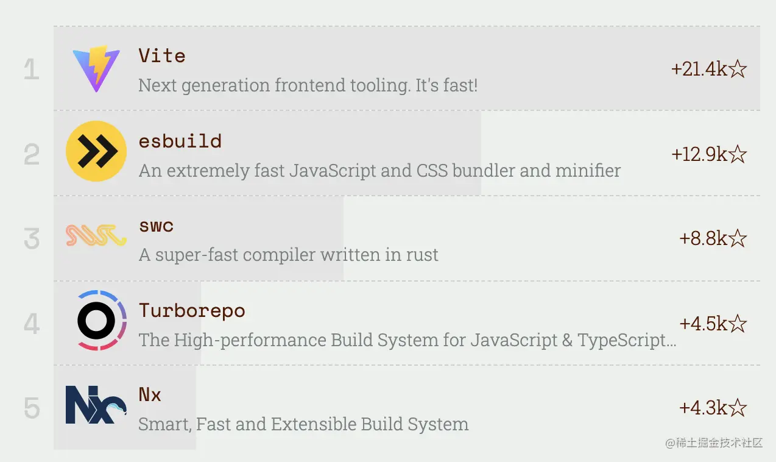Viewport: 776px width, 462px height.
Task: Click the +8.8k star count
Action: click(704, 238)
